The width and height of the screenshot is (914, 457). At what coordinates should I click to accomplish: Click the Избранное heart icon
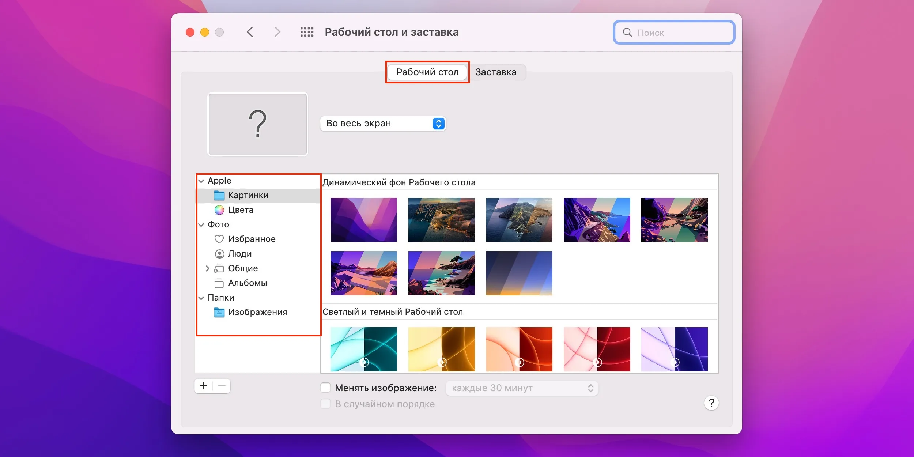tap(219, 239)
